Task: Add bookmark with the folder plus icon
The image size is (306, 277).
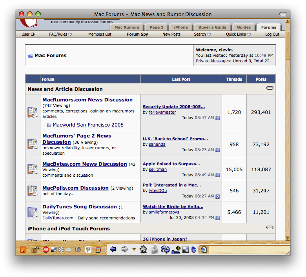Action: pos(176,250)
